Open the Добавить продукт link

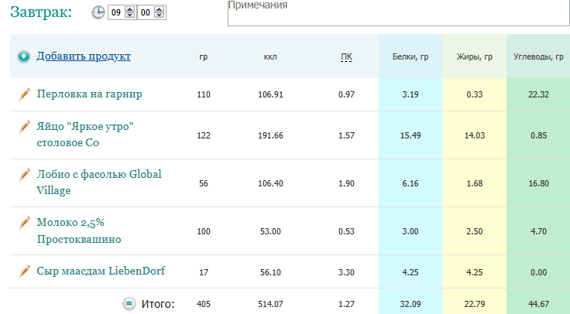84,56
